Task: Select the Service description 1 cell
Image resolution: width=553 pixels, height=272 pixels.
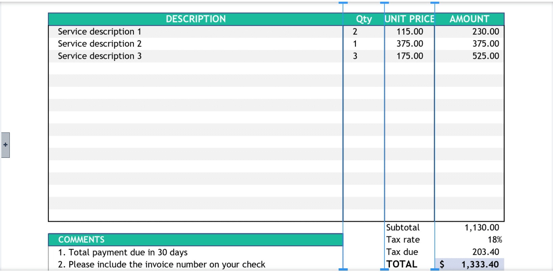Action: pos(100,32)
